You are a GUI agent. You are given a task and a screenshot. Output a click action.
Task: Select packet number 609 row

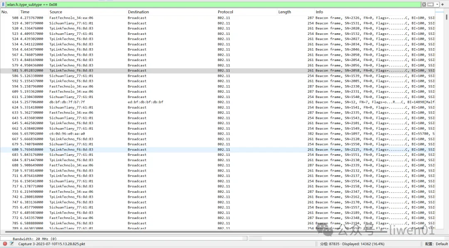click(x=217, y=91)
